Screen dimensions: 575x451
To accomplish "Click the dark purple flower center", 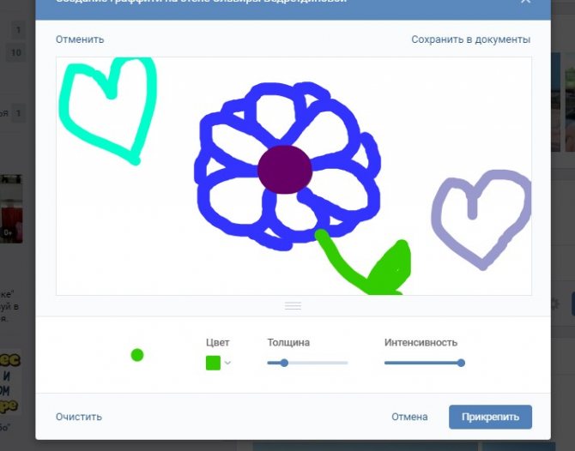I will tap(285, 169).
